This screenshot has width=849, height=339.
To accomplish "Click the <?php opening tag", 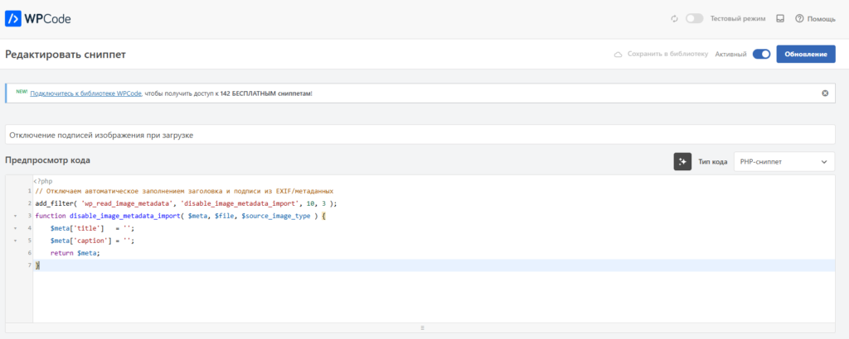I will 43,181.
